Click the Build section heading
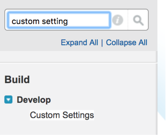The width and height of the screenshot is (166, 136). pos(17,79)
